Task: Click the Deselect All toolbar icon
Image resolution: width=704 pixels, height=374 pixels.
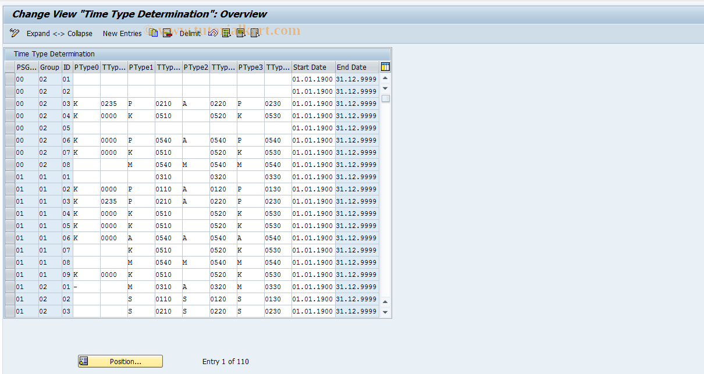Action: coord(255,33)
